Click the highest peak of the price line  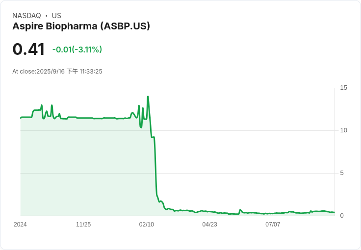point(148,97)
